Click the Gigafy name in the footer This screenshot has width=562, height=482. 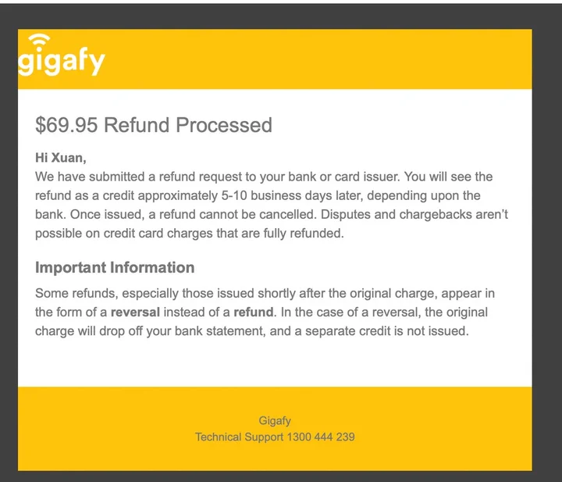[x=275, y=421]
